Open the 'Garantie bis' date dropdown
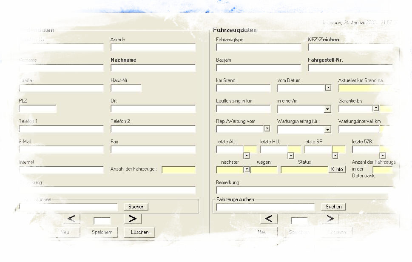Image resolution: width=412 pixels, height=262 pixels. pyautogui.click(x=375, y=108)
